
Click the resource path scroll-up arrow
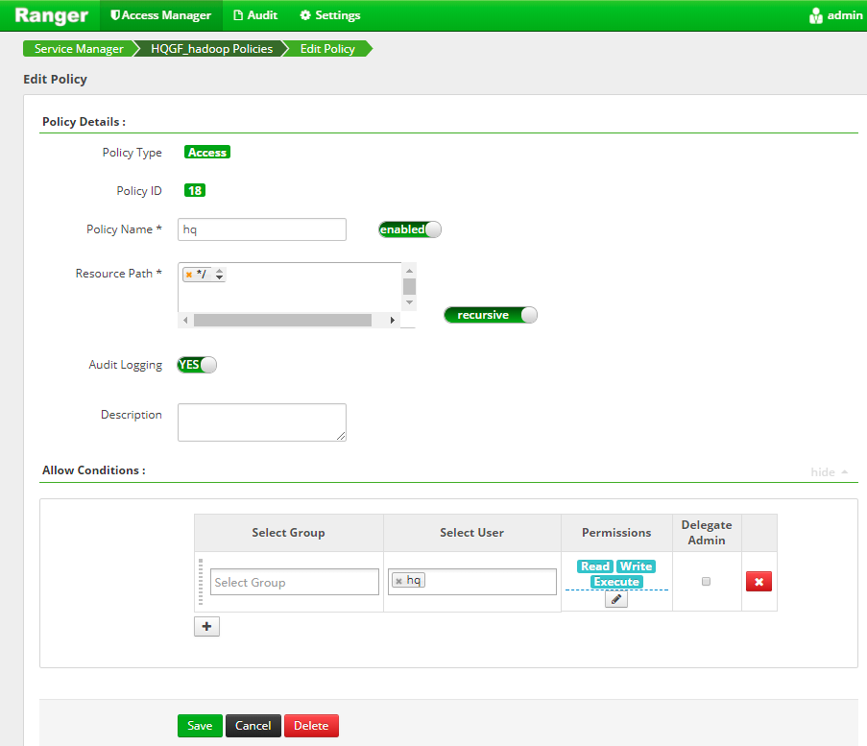tap(409, 271)
